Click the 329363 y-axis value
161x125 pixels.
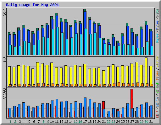[x=5, y=94]
